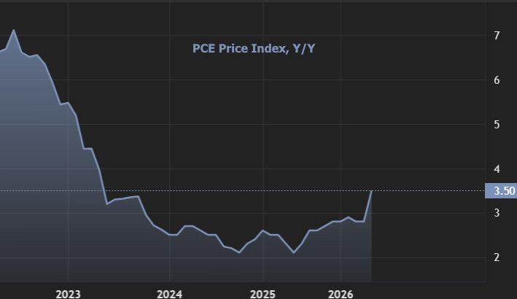This screenshot has height=299, width=517.
Task: Select the 2024 label on the time axis
Action: (x=169, y=293)
